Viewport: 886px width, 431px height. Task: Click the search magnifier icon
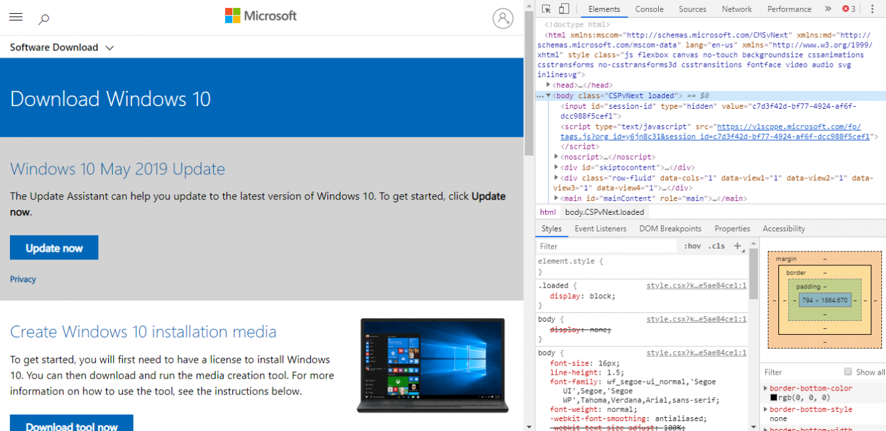click(x=44, y=19)
